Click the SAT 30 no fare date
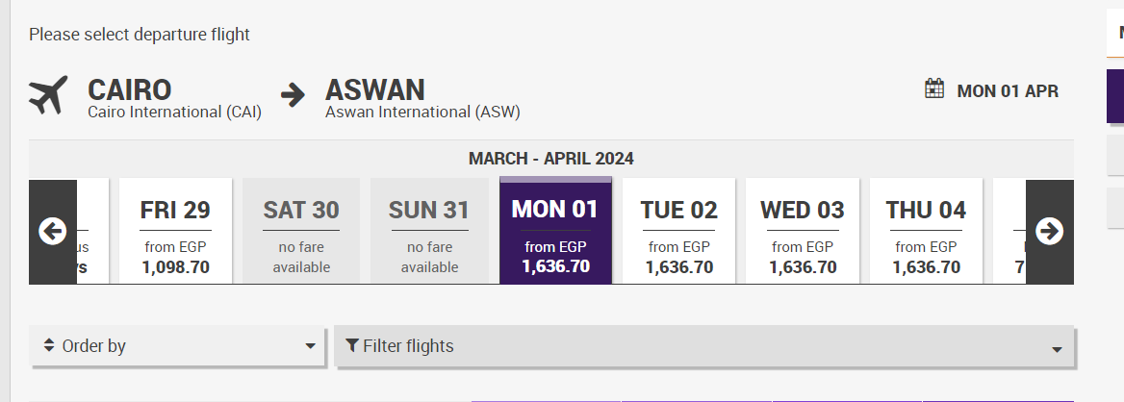 301,232
